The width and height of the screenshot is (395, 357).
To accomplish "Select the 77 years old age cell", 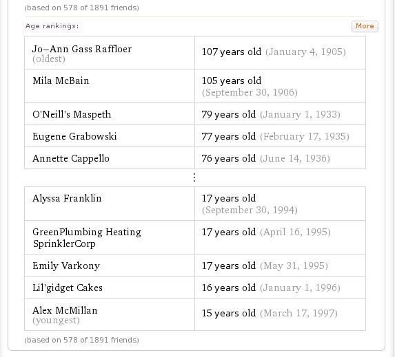I will 280,136.
